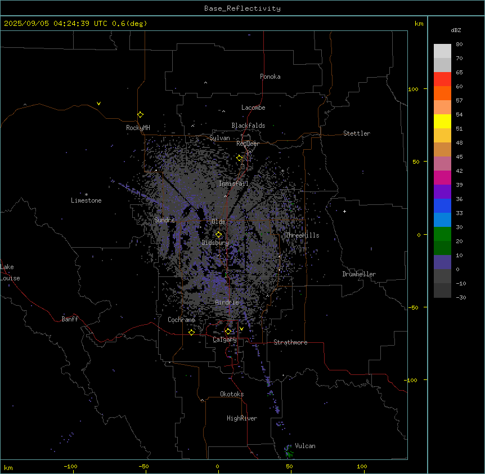Image resolution: width=485 pixels, height=474 pixels.
Task: Click the Innisfail city label
Action: click(x=233, y=184)
